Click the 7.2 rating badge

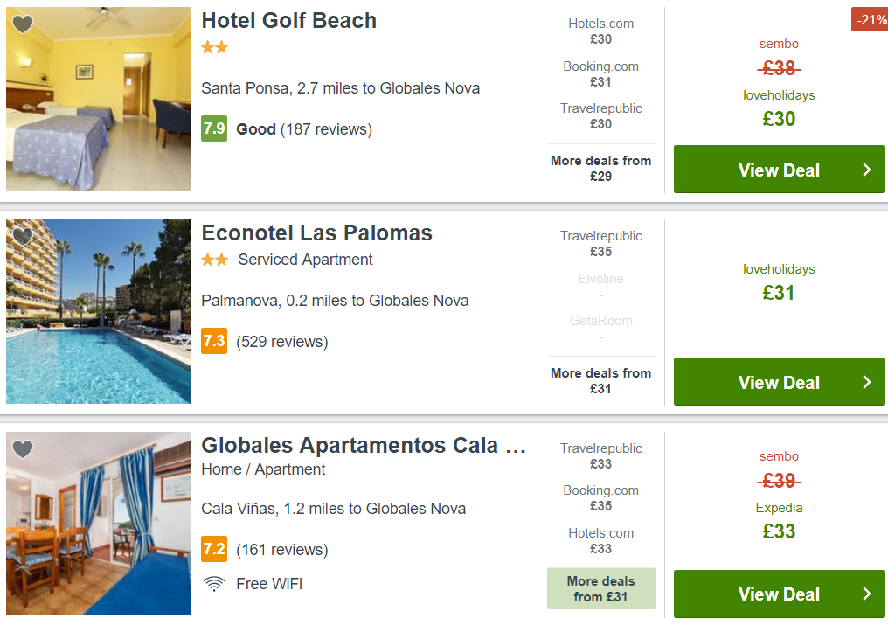coord(214,550)
